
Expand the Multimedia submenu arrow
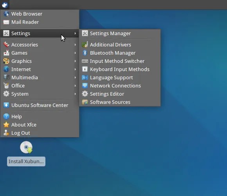point(75,78)
